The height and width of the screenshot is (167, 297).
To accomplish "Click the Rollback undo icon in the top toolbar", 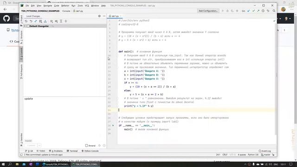I will pyautogui.click(x=268, y=11).
